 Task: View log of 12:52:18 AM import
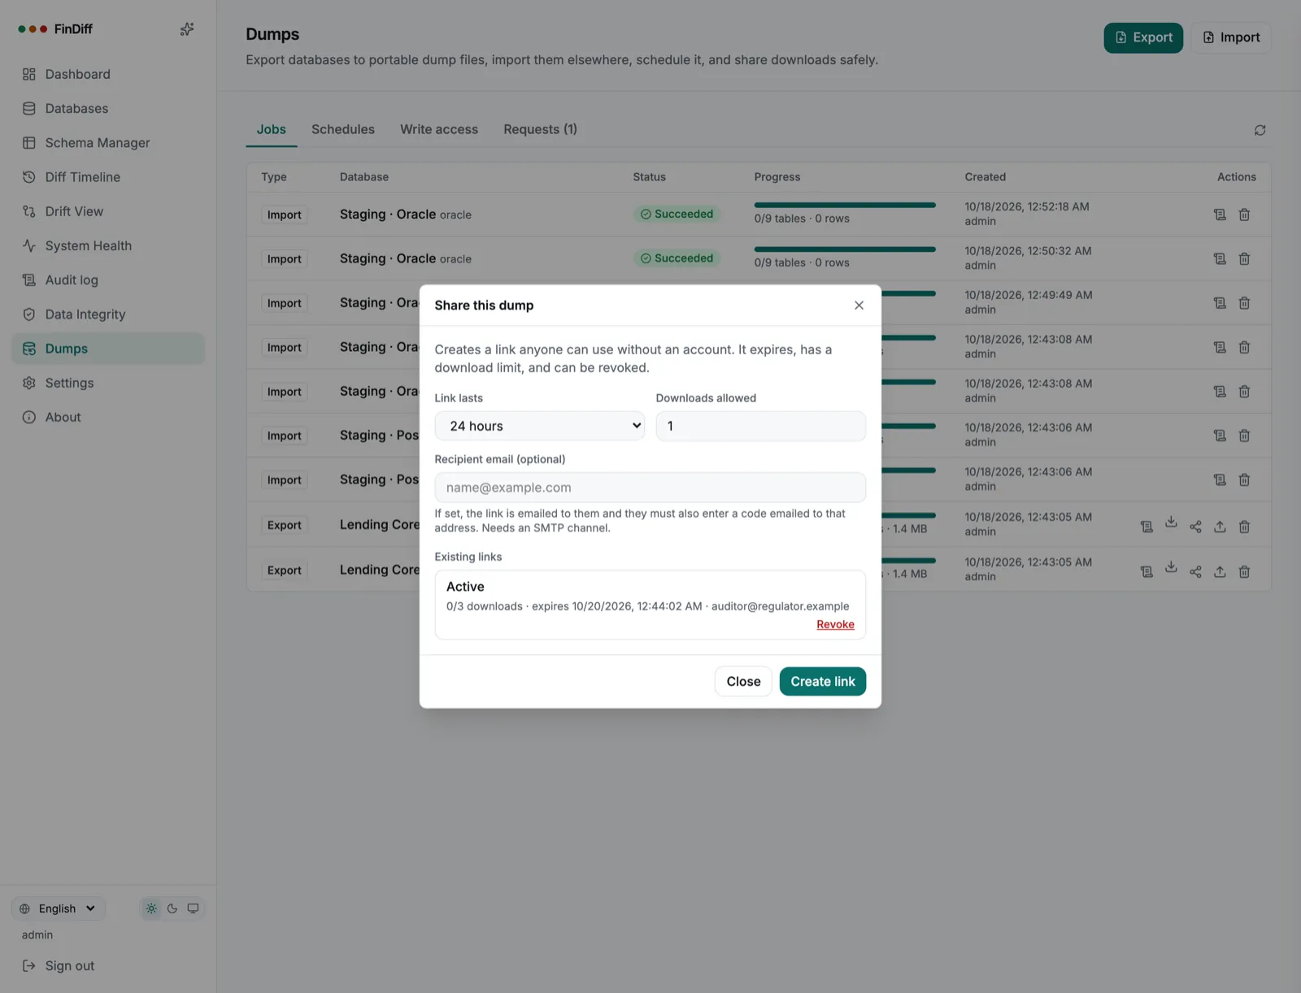(1220, 215)
